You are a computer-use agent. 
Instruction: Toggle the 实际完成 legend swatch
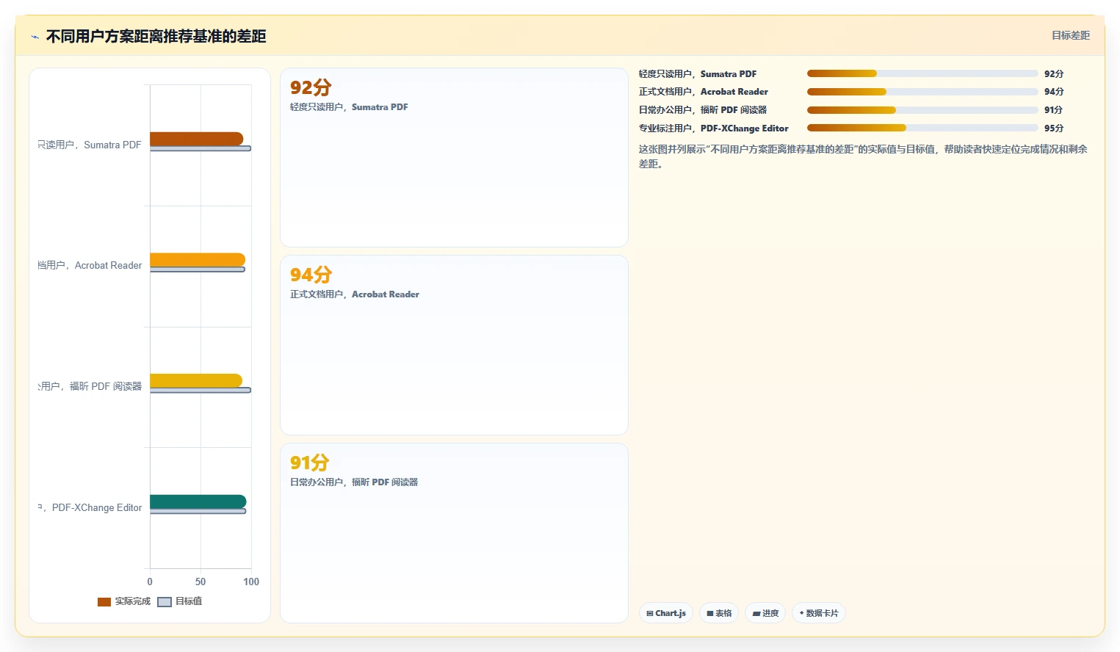pyautogui.click(x=104, y=602)
